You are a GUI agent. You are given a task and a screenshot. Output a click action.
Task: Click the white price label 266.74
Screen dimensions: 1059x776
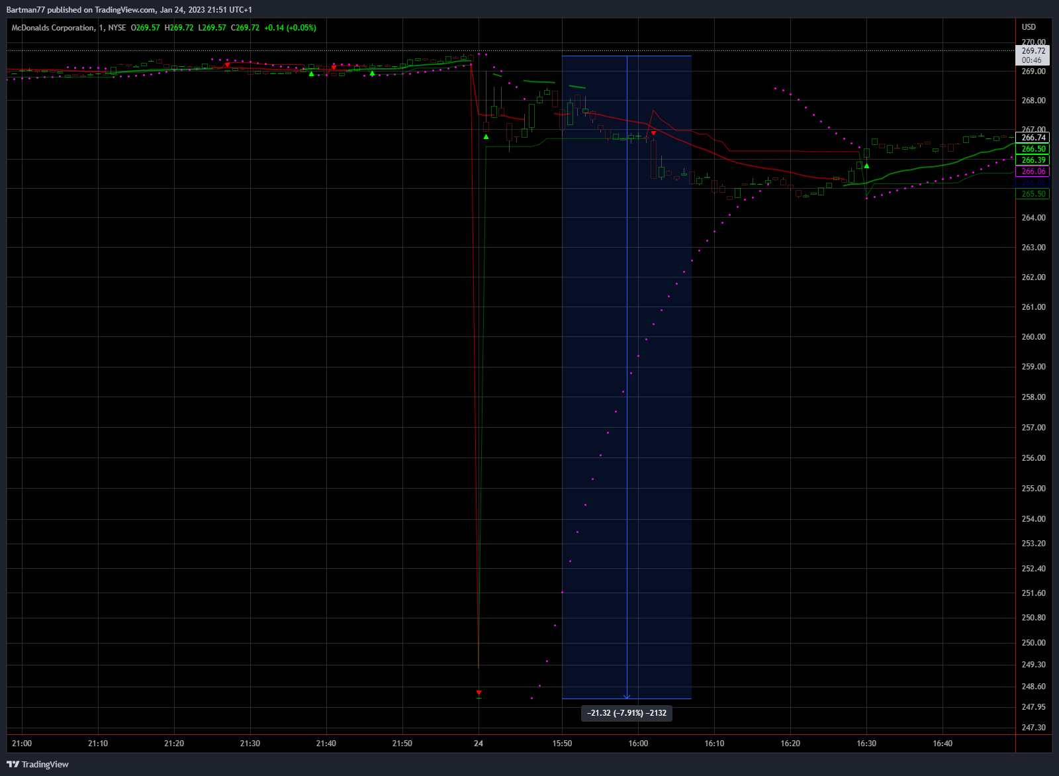tap(1033, 138)
